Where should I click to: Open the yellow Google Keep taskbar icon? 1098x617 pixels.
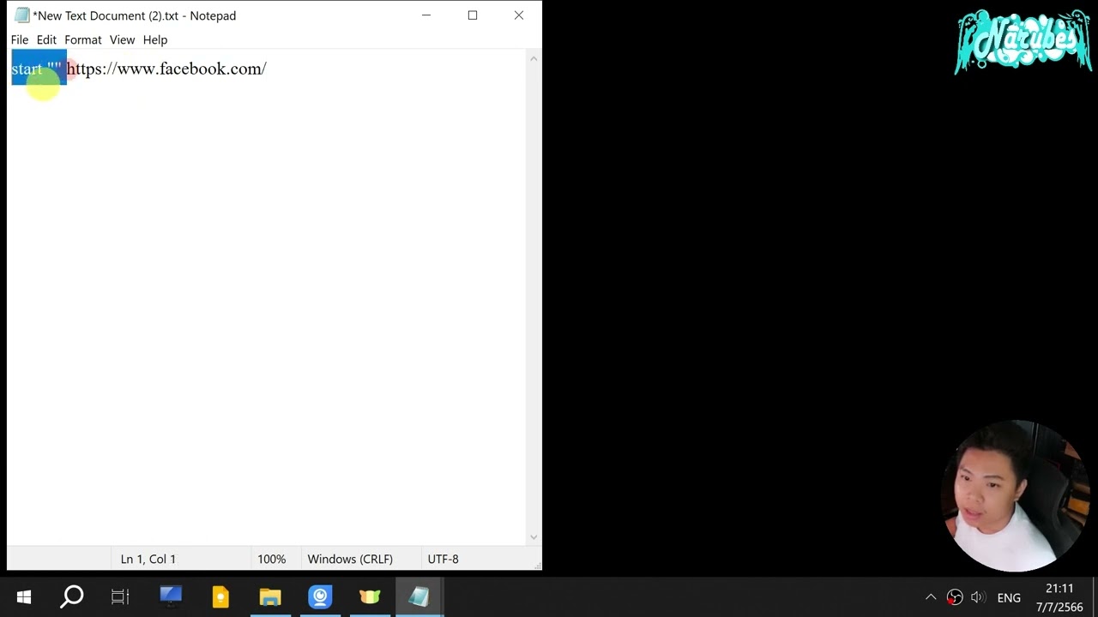(220, 596)
